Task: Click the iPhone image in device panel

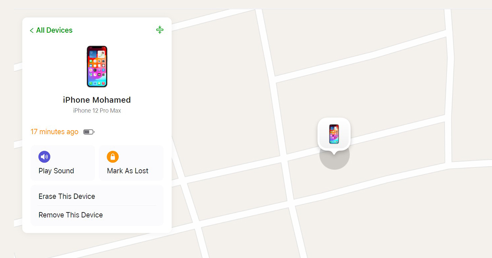Action: click(x=97, y=66)
